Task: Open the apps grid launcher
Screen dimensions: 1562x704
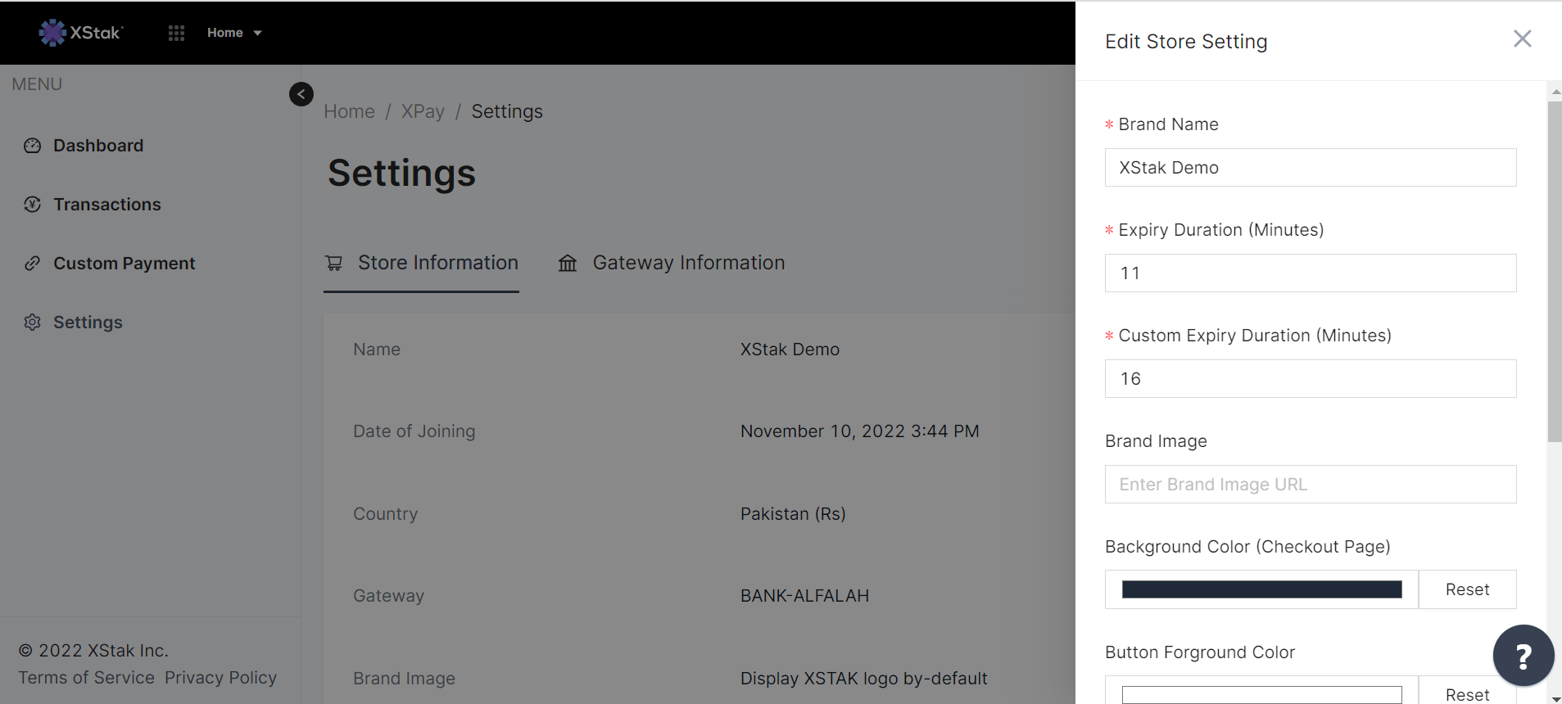Action: pos(176,33)
